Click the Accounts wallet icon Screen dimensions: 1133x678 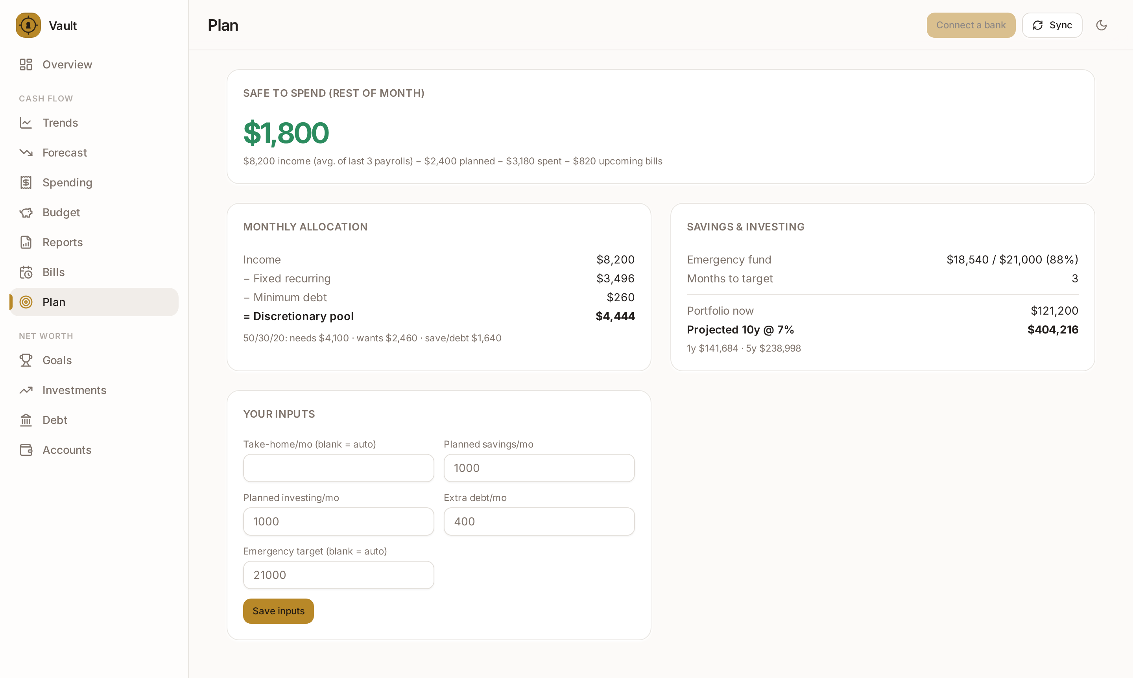(26, 450)
